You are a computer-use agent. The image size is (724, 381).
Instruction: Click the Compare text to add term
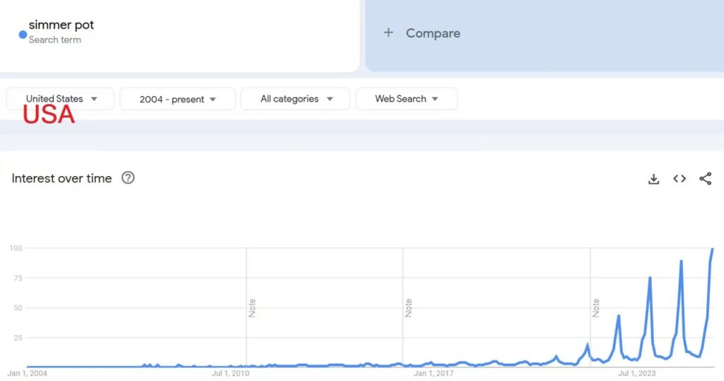click(433, 33)
